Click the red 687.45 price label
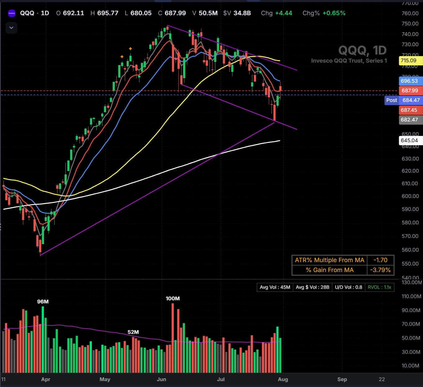The height and width of the screenshot is (387, 423). point(411,110)
